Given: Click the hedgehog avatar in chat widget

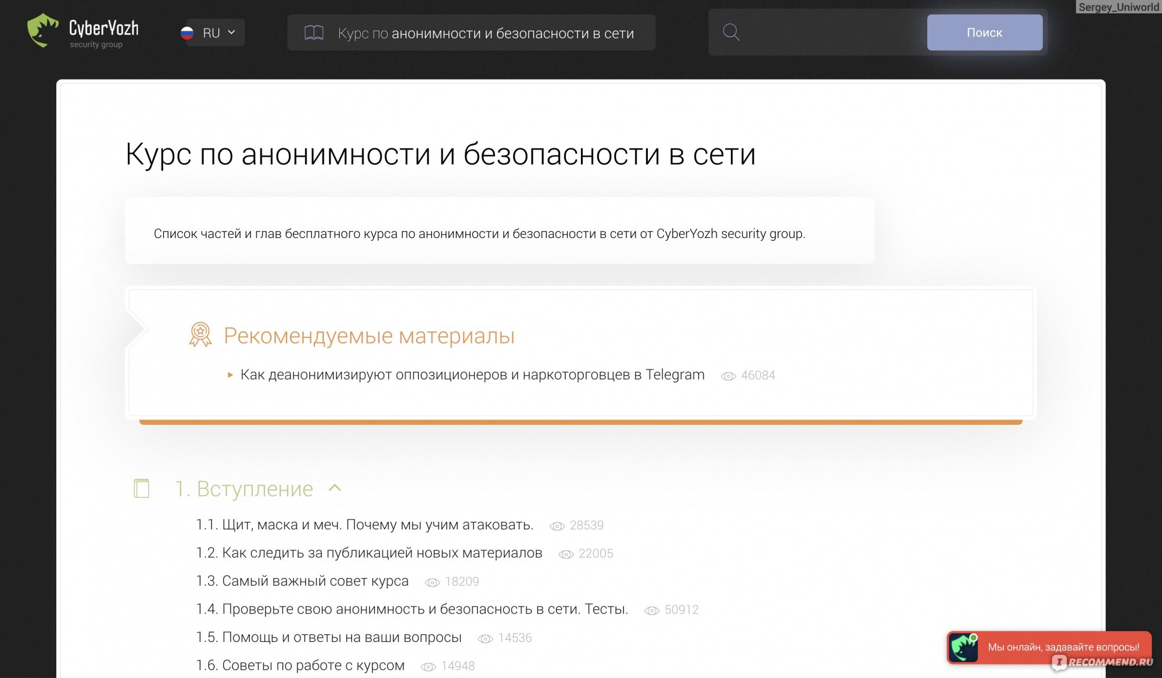Looking at the screenshot, I should (x=963, y=647).
